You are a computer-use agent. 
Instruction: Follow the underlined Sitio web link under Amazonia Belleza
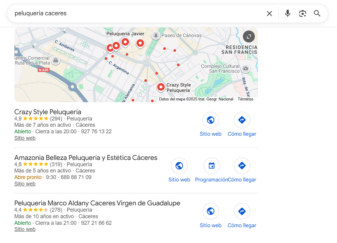[25, 184]
